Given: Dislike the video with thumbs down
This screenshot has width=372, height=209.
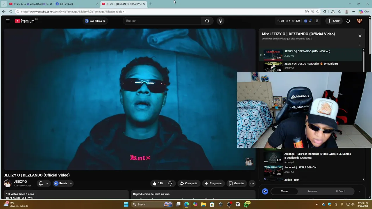Looking at the screenshot, I should (x=170, y=183).
